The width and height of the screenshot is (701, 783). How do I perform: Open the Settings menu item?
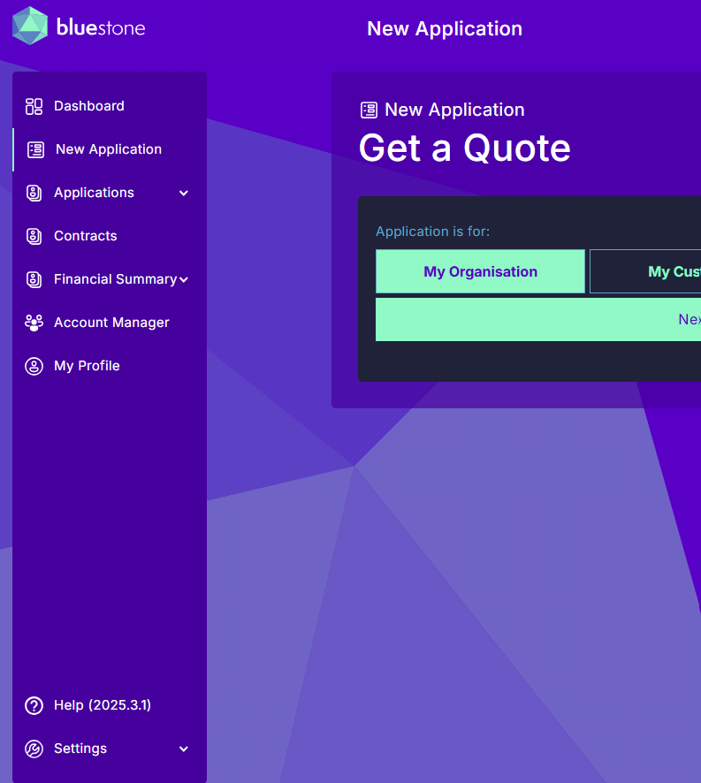[x=110, y=749]
